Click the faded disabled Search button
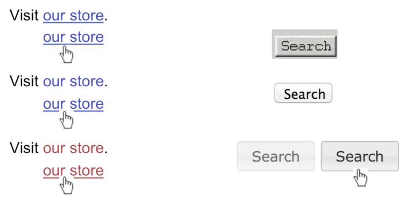This screenshot has width=413, height=197. pyautogui.click(x=276, y=156)
